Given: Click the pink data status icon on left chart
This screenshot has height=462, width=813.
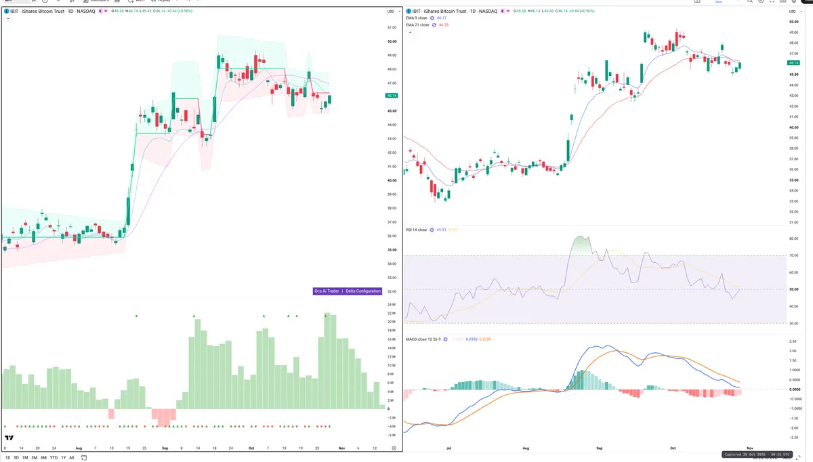Looking at the screenshot, I should [x=106, y=12].
